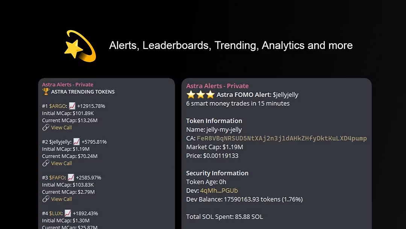Click the "Security Information" heading
This screenshot has width=406, height=229.
tap(217, 173)
